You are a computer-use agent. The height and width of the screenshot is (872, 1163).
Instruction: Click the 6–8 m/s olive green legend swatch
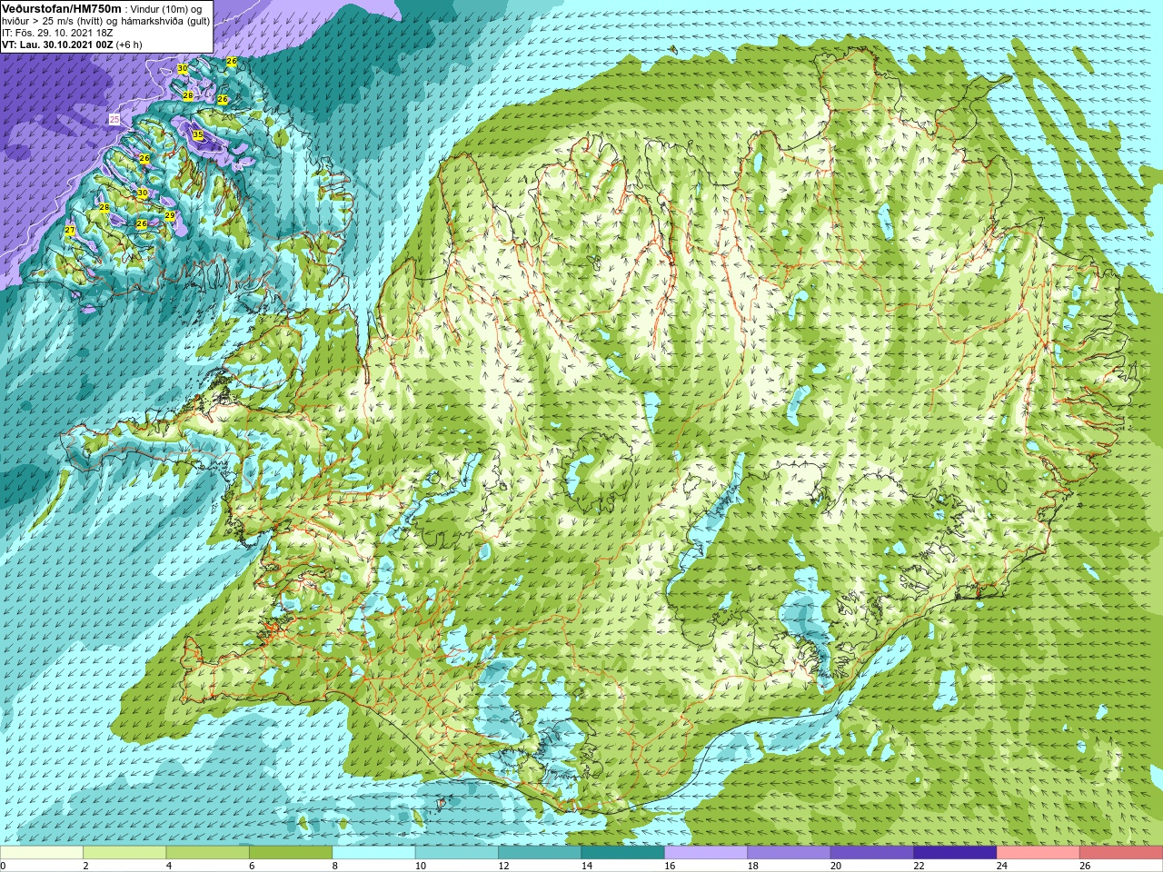pyautogui.click(x=291, y=853)
